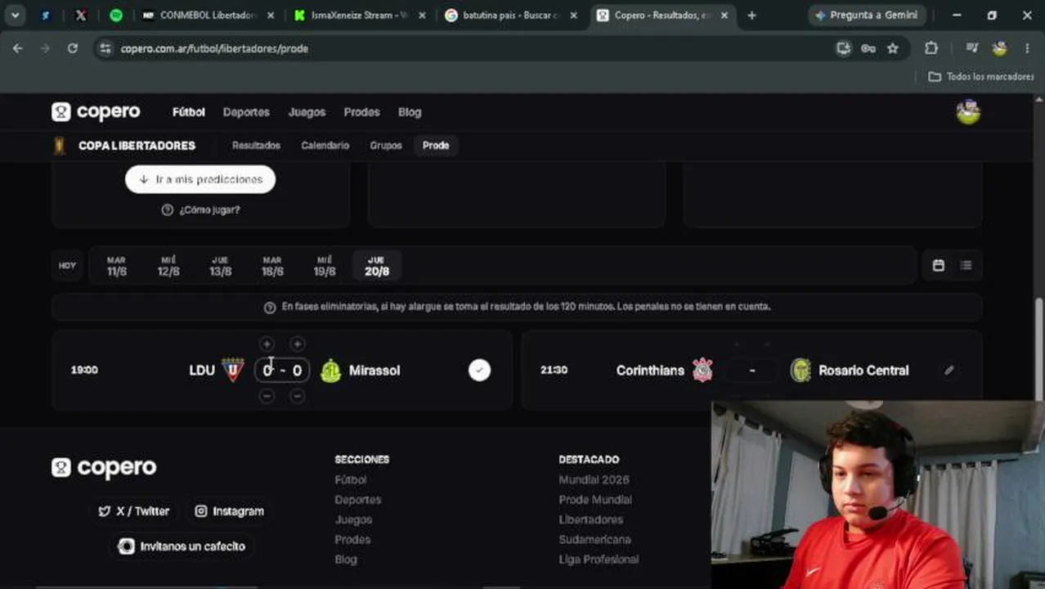Open the ¿Cómo jugar? help link
This screenshot has width=1045, height=589.
[200, 210]
